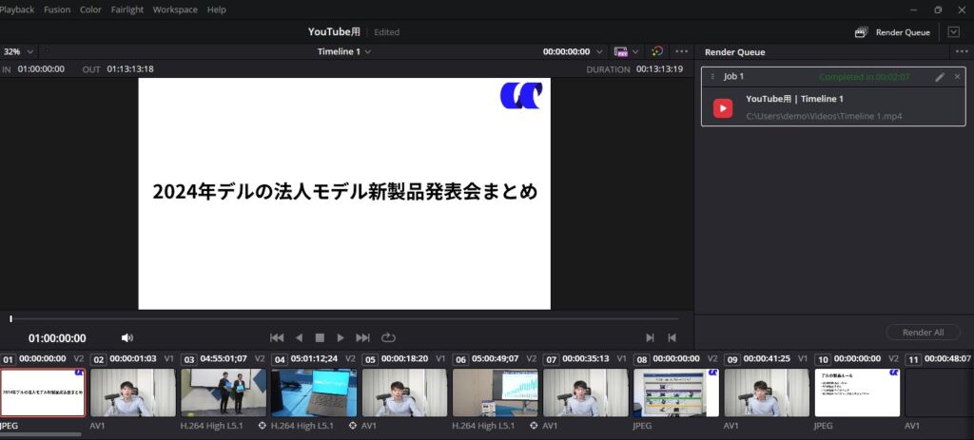Skip to last frame button
The height and width of the screenshot is (440, 974).
coord(362,337)
